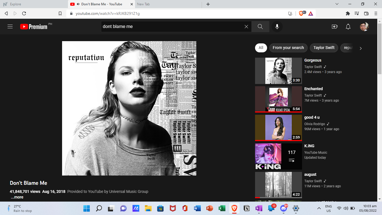
Task: Open Brave Wallet
Action: (366, 13)
